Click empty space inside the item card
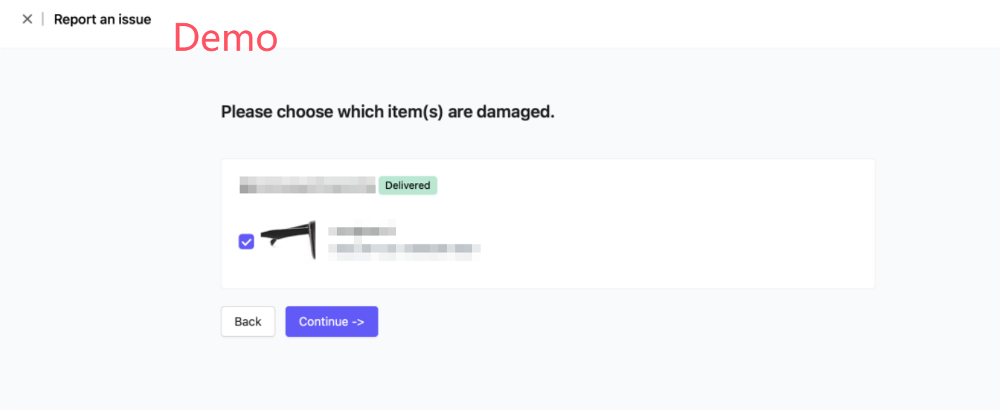The height and width of the screenshot is (410, 1000). (x=669, y=232)
